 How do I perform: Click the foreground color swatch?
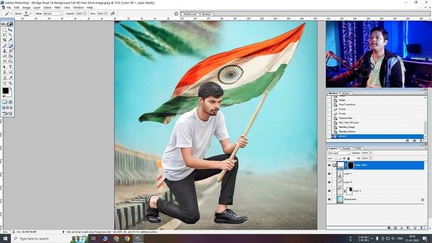click(x=5, y=90)
